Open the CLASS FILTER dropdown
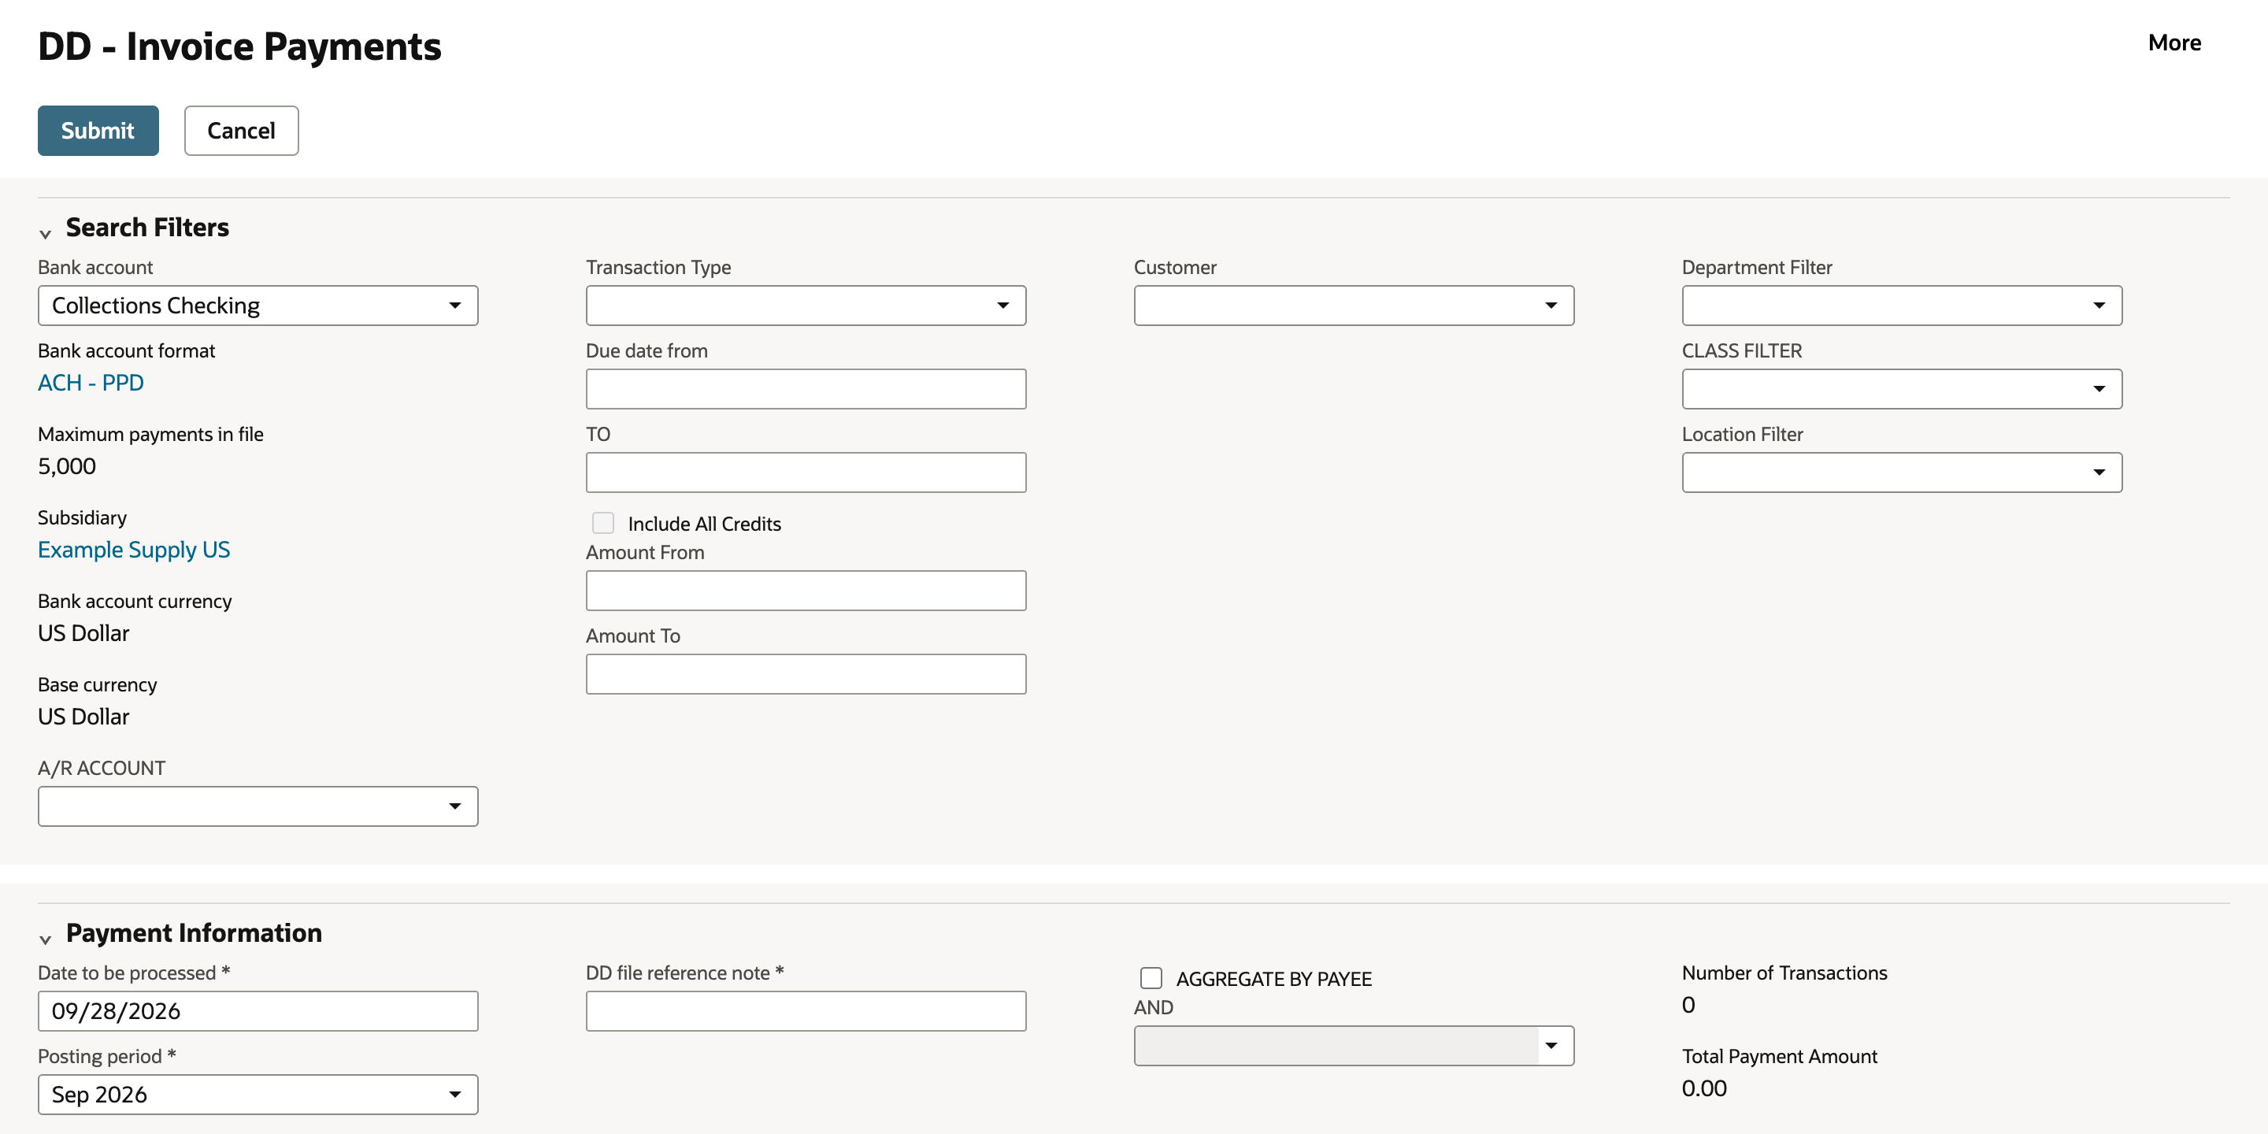The width and height of the screenshot is (2268, 1134). pos(1902,389)
